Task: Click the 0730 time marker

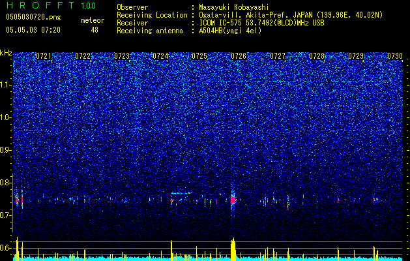Action: point(395,56)
